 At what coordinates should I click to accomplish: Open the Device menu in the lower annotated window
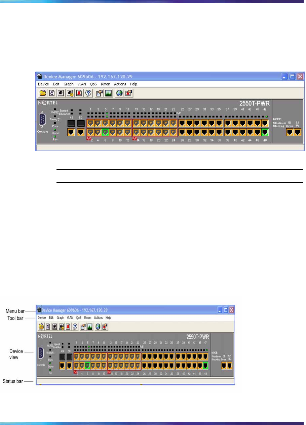pos(42,317)
